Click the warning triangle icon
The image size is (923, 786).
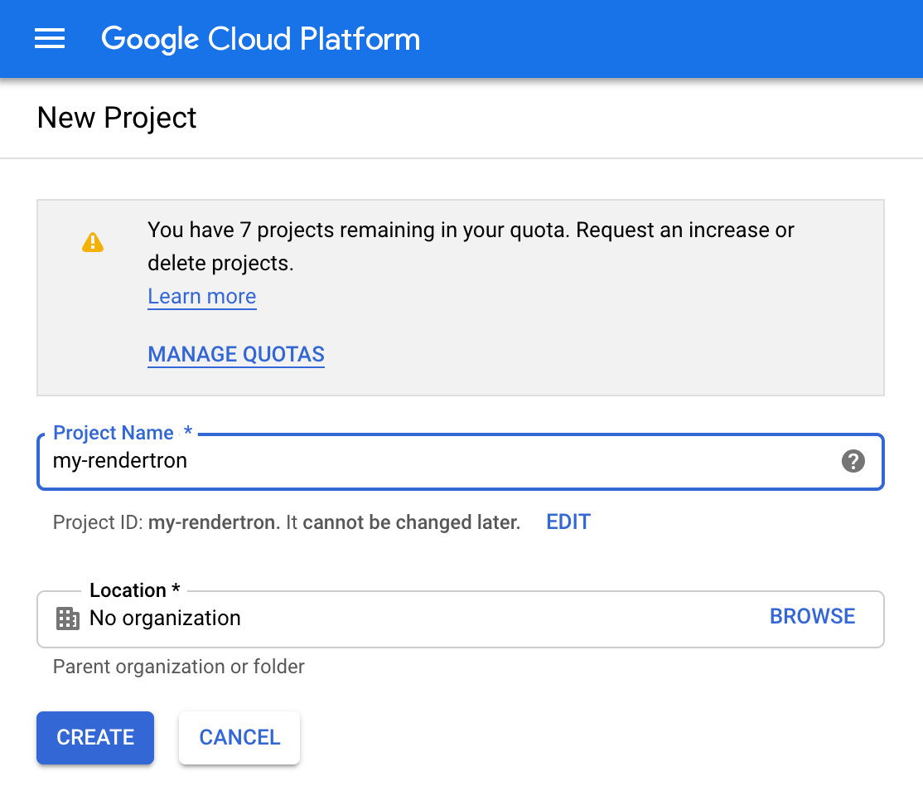(x=94, y=242)
